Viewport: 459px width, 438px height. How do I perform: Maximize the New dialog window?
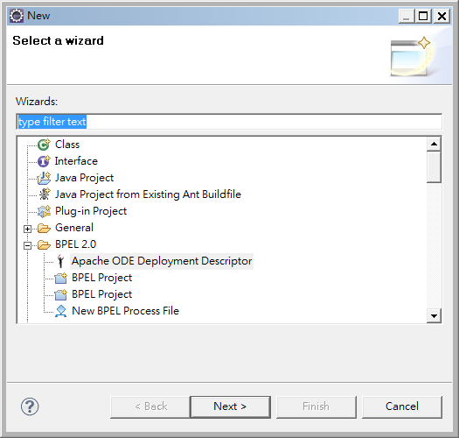point(423,16)
